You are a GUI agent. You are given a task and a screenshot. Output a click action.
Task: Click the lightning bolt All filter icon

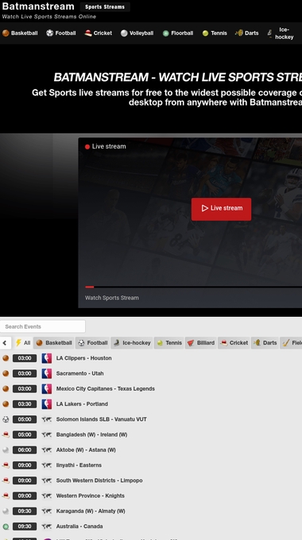(x=18, y=343)
